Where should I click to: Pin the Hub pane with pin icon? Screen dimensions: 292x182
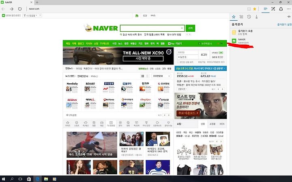pyautogui.click(x=289, y=17)
